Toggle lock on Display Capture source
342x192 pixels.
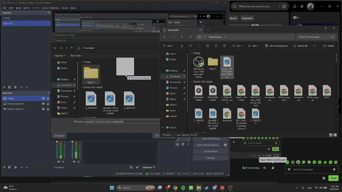[x=48, y=104]
